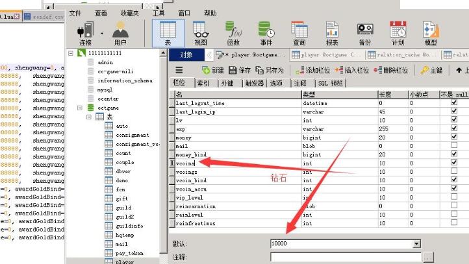Click the 备份 (Backup) icon
469x264 pixels.
(365, 32)
